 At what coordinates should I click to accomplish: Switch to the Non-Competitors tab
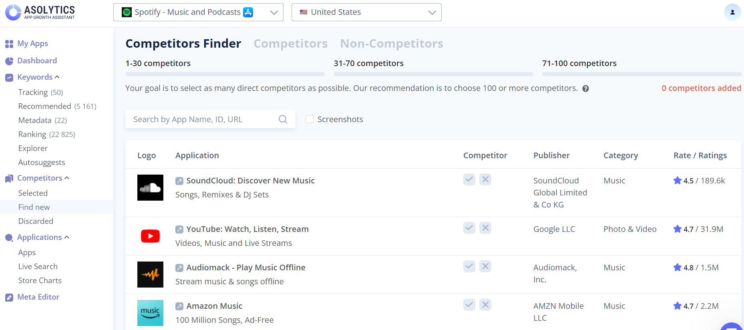coord(392,43)
